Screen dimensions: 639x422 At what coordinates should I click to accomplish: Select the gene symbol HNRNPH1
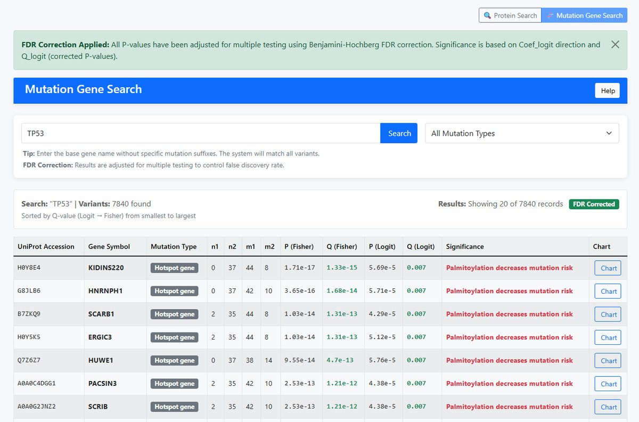[x=107, y=291]
